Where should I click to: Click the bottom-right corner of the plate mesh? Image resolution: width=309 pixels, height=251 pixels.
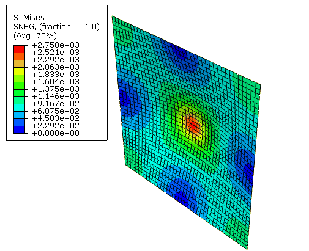(247, 249)
